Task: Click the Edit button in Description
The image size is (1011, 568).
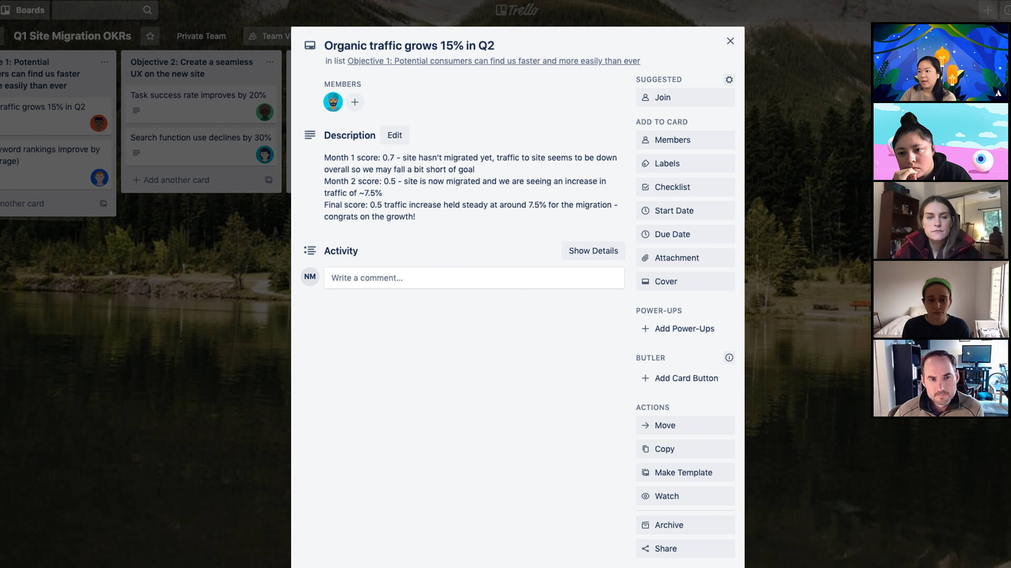Action: pyautogui.click(x=394, y=135)
